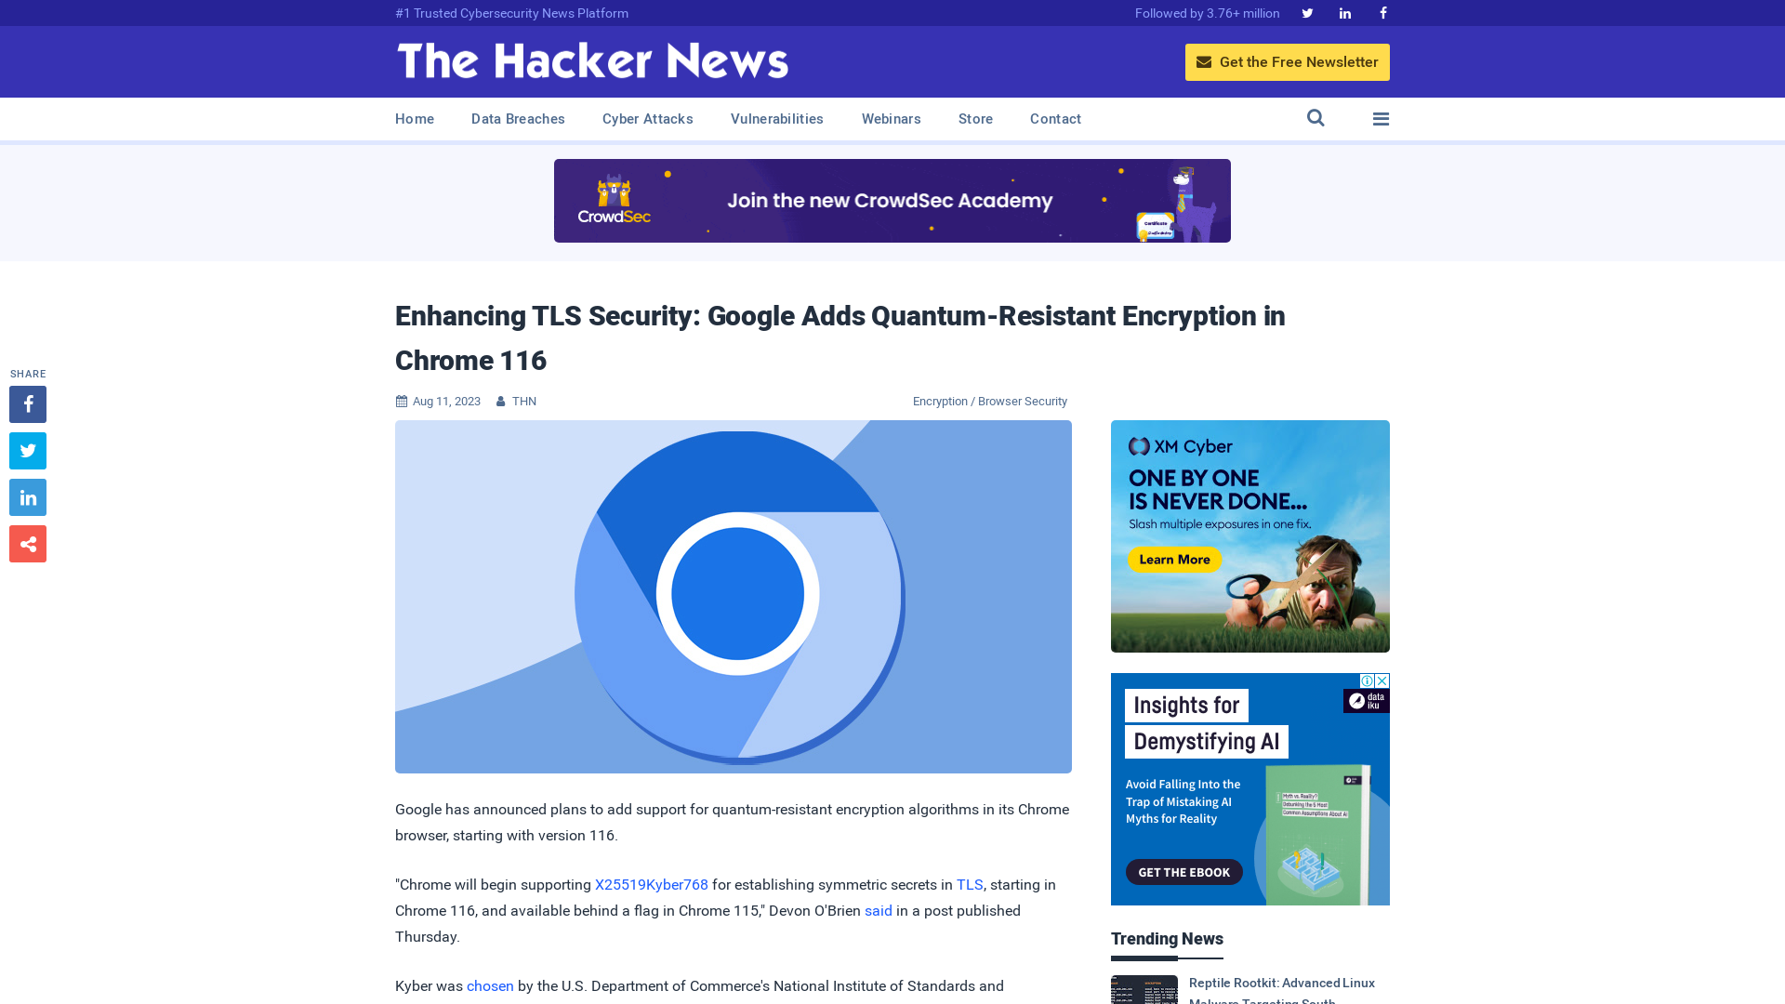The height and width of the screenshot is (1004, 1785).
Task: Click the chosen hyperlink in article
Action: (x=490, y=985)
